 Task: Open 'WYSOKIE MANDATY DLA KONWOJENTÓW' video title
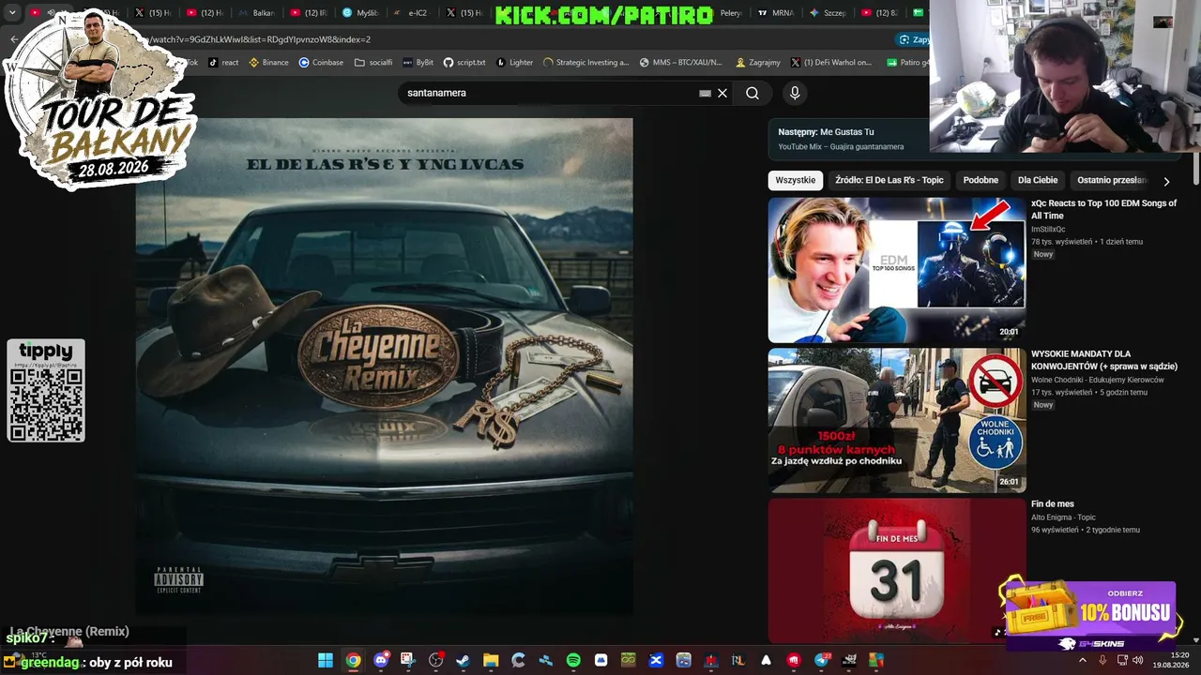[1103, 360]
